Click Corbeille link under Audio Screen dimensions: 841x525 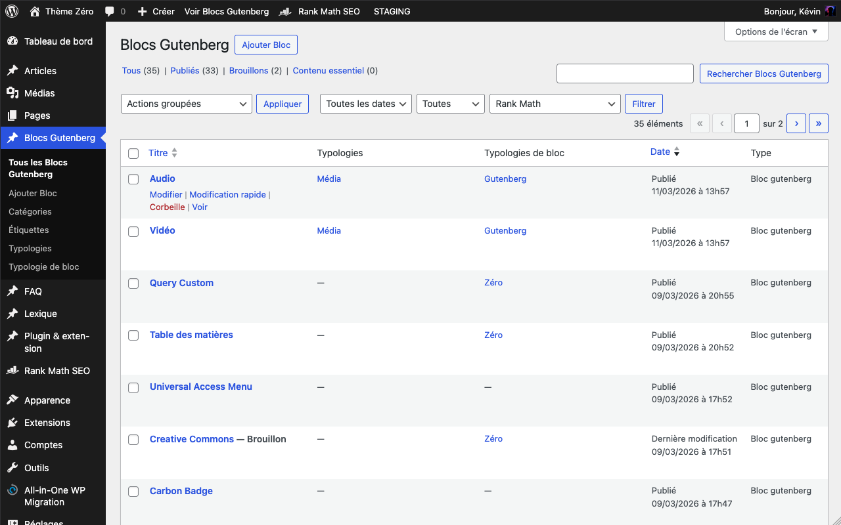pyautogui.click(x=168, y=207)
